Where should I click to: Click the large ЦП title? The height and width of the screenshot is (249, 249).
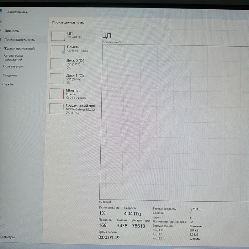click(x=107, y=36)
